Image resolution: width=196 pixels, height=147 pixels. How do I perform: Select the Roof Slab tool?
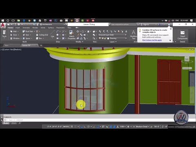pyautogui.click(x=28, y=31)
